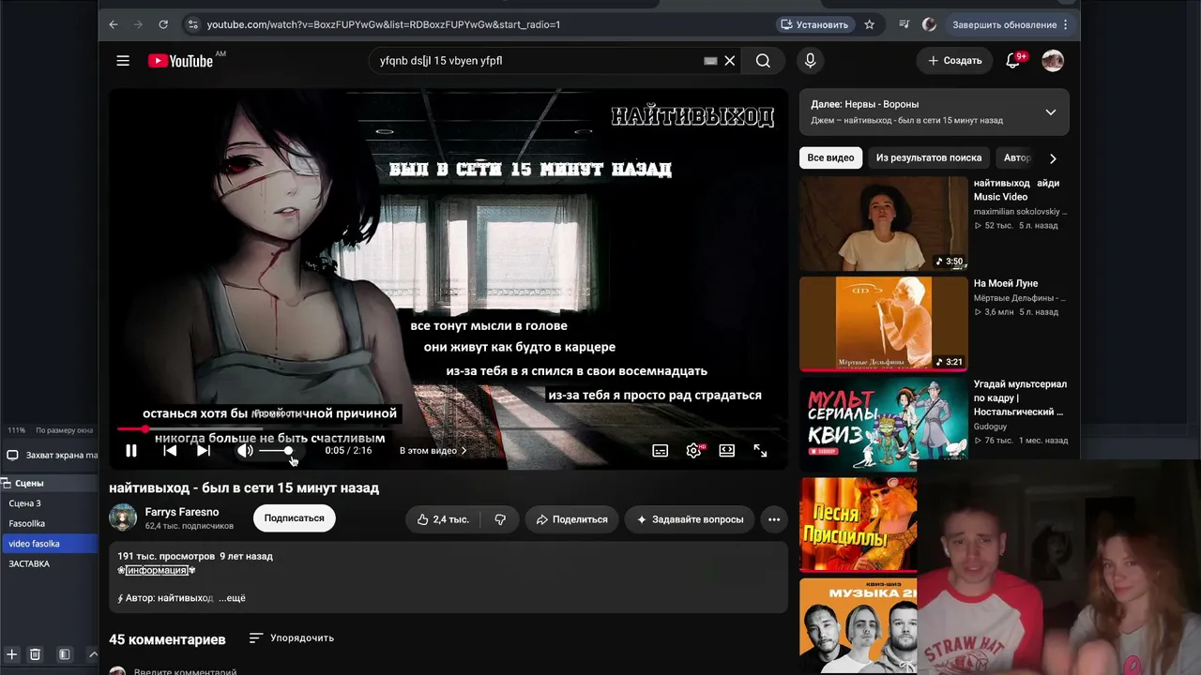Expand the description with '...ещё'
Viewport: 1201px width, 675px height.
click(x=233, y=598)
